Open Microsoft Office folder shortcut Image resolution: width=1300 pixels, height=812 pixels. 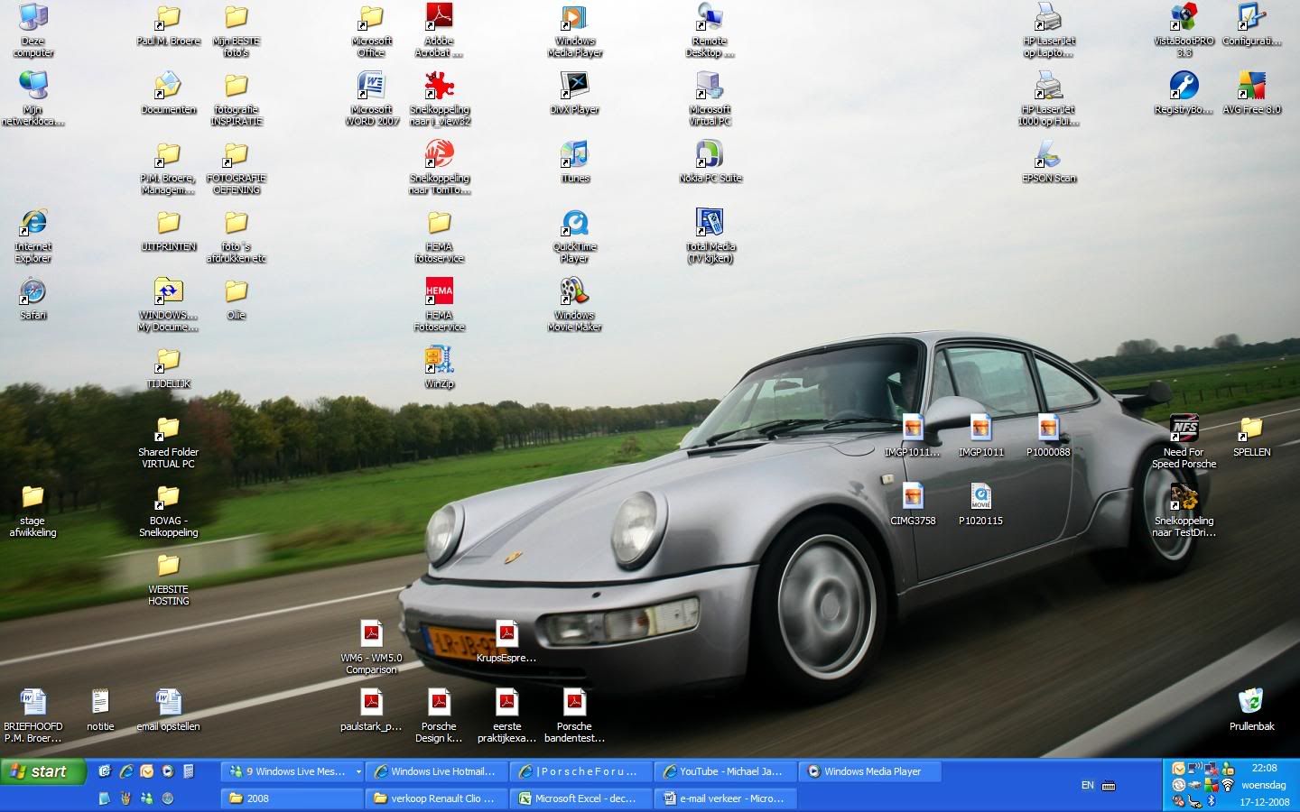[371, 30]
